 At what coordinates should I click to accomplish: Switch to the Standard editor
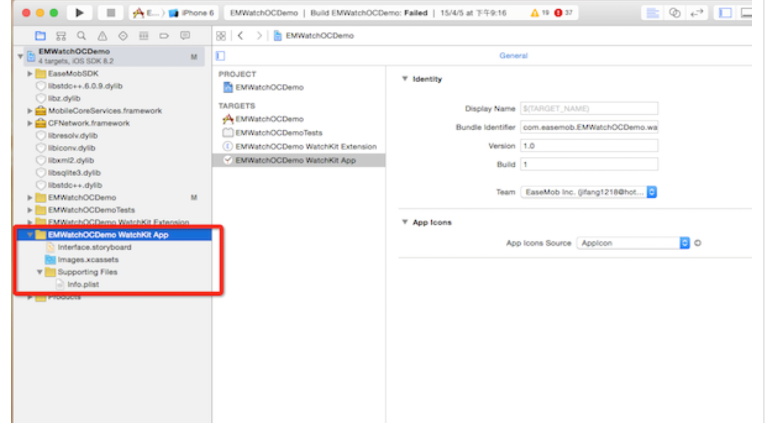(x=652, y=13)
